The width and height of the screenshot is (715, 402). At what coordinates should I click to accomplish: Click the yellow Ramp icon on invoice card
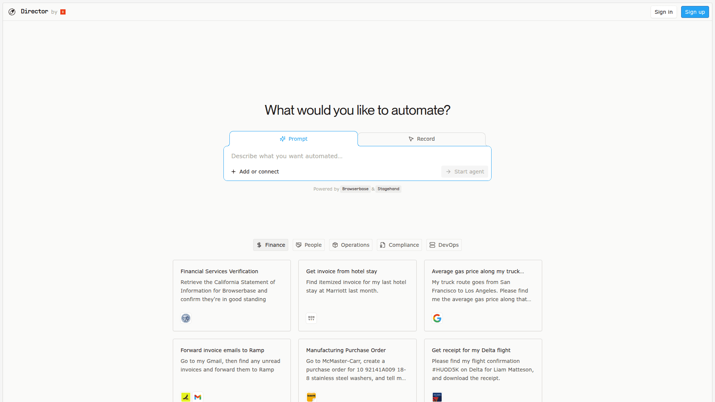coord(186,397)
